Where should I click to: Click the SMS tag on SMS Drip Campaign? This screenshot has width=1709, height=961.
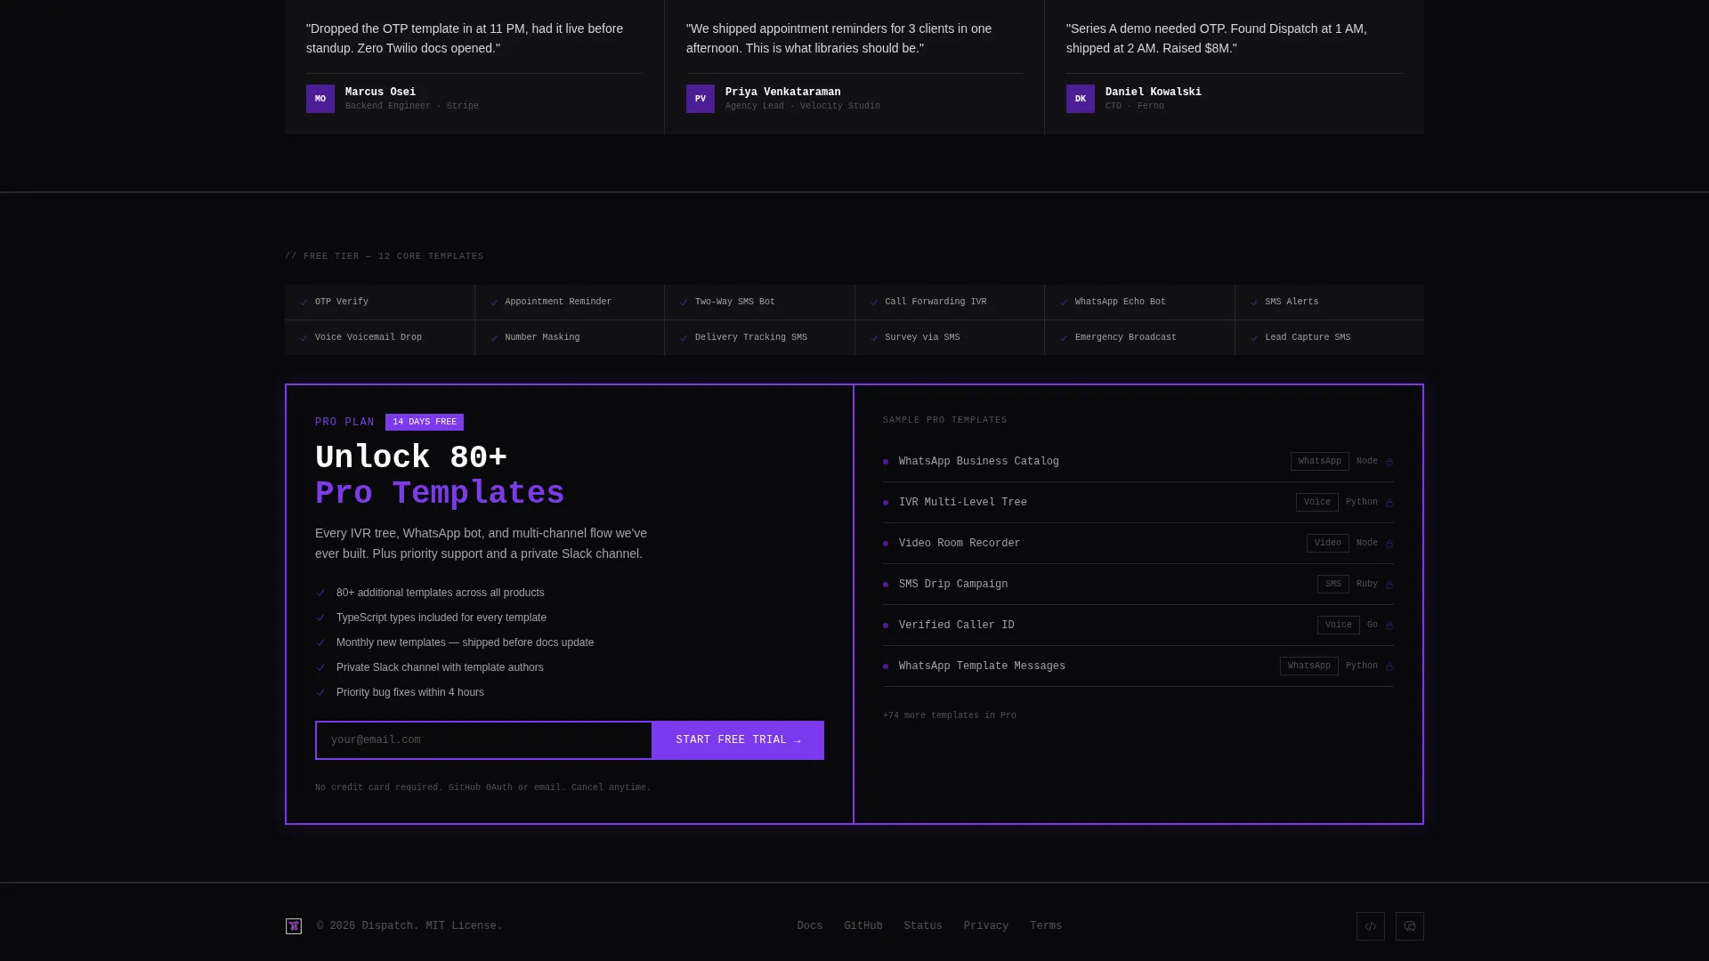coord(1333,584)
